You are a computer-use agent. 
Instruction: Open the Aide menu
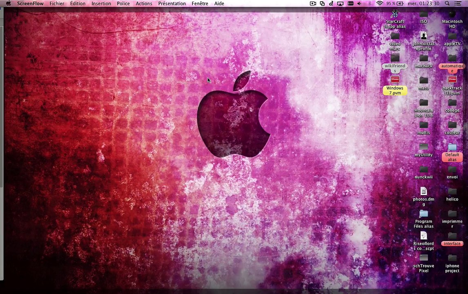click(219, 4)
